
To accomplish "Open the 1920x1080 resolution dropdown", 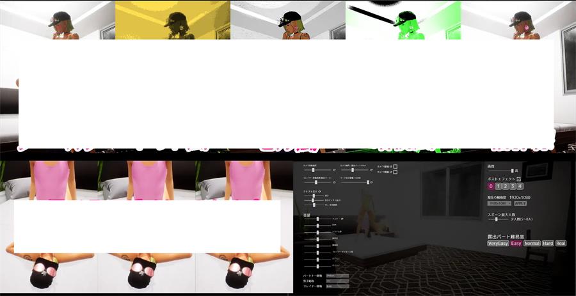I will (498, 203).
